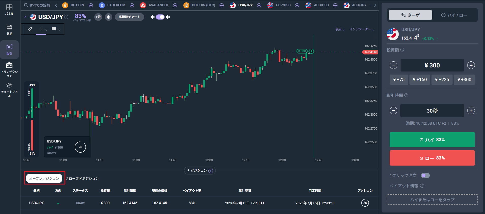
Task: Expand the インジケーター dropdown
Action: pos(362,29)
